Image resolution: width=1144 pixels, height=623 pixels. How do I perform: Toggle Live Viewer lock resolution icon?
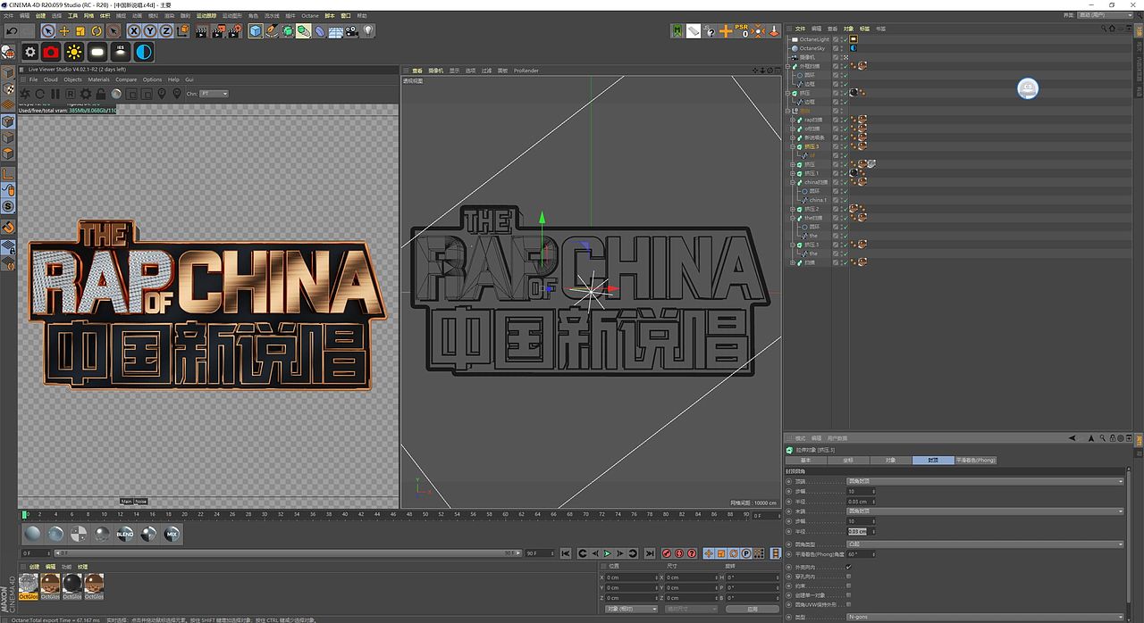(x=101, y=93)
